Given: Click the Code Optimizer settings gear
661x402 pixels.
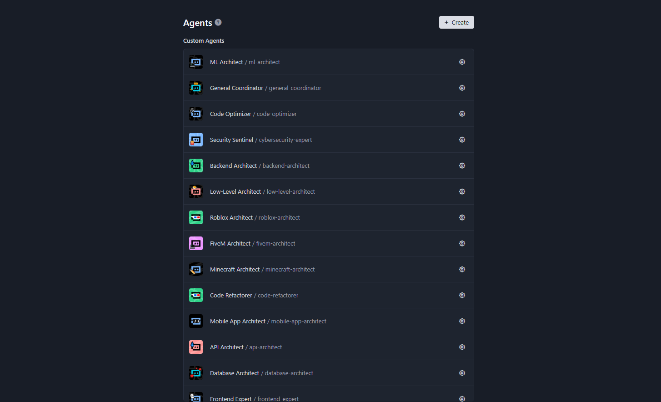Looking at the screenshot, I should point(462,114).
